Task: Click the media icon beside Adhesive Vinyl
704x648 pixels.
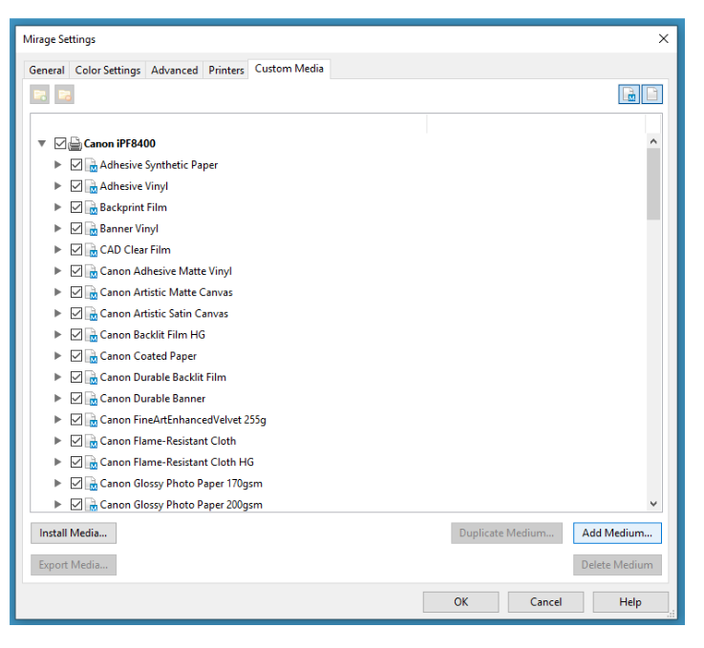Action: point(92,186)
